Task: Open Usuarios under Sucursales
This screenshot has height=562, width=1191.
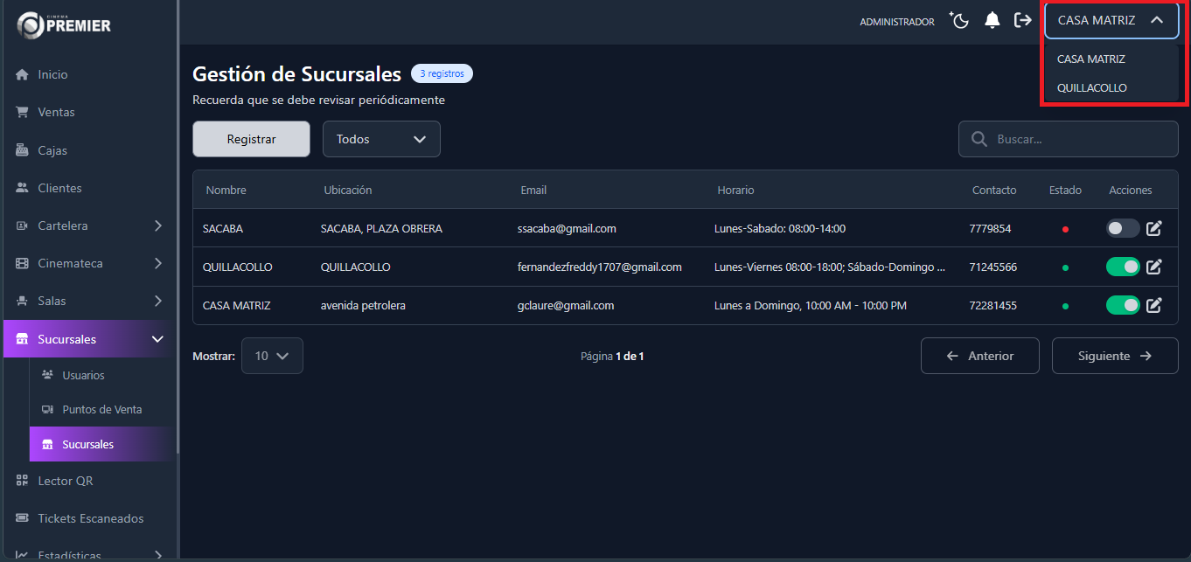Action: point(83,376)
